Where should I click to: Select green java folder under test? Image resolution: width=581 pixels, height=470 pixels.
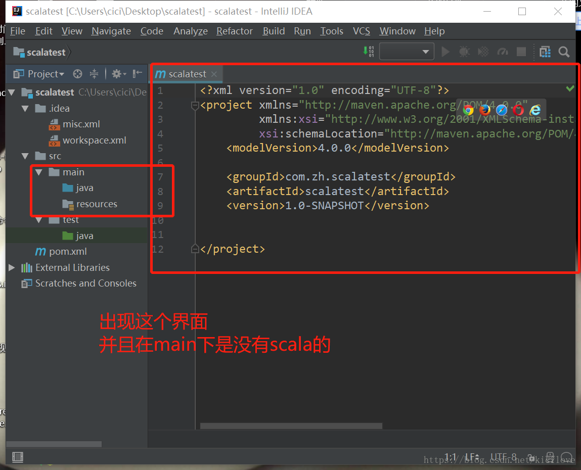[78, 236]
